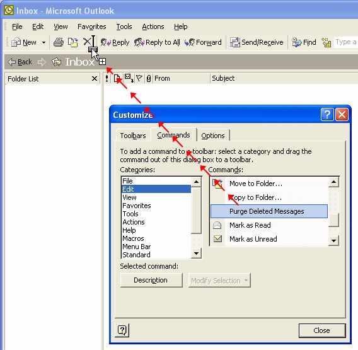Click the Organize icon next to Find
Viewport: 358px width, 350px height.
coord(326,42)
